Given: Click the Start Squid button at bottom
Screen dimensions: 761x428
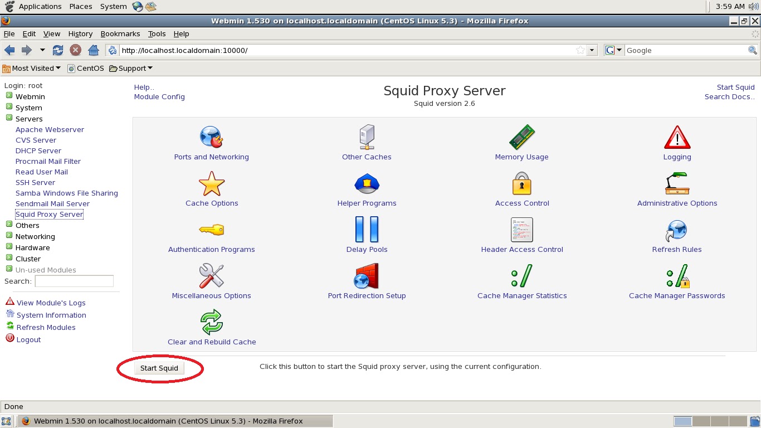Looking at the screenshot, I should click(159, 368).
